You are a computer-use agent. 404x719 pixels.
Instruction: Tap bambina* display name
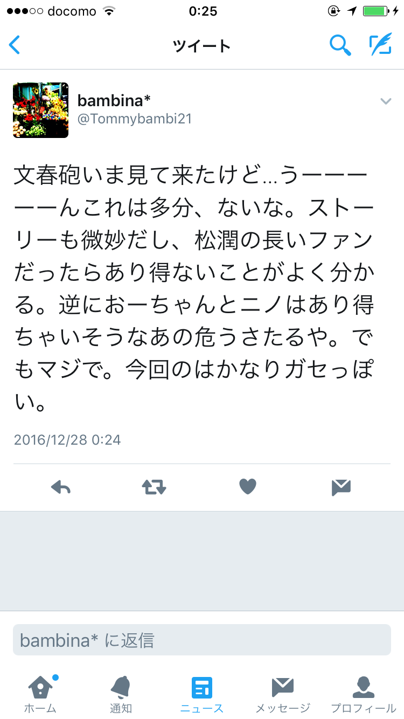point(114,100)
